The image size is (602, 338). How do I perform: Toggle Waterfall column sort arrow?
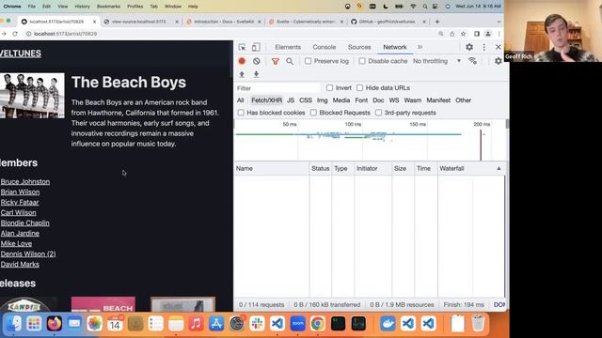pos(499,169)
